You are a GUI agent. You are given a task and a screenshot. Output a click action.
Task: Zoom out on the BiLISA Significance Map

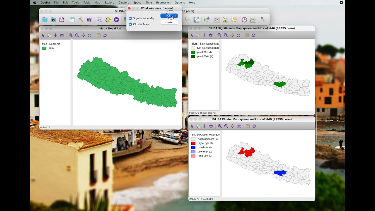[x=226, y=35]
